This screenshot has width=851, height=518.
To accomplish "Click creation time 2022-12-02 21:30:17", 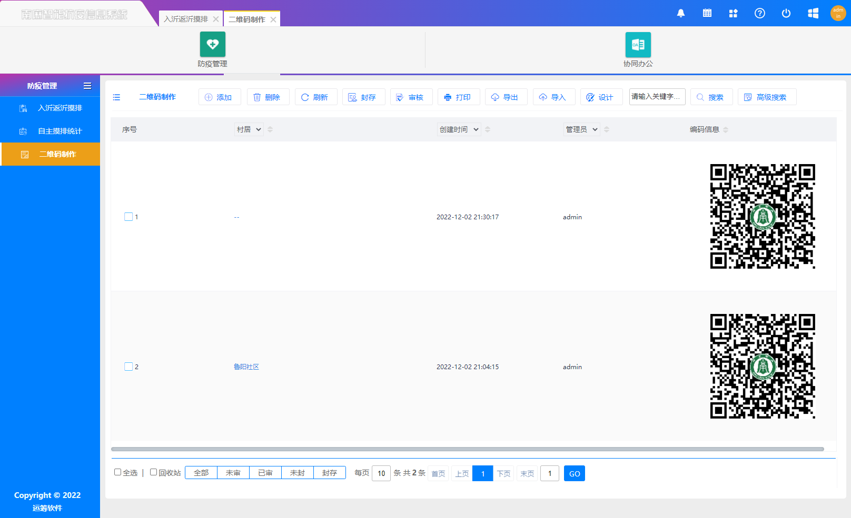I will pos(468,217).
